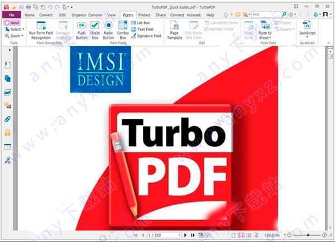335x242 pixels.
Task: Run Form Field Recognition
Action: pos(41,30)
